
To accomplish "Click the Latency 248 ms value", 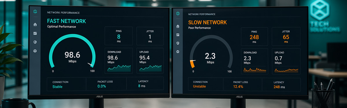I will pyautogui.click(x=279, y=87).
